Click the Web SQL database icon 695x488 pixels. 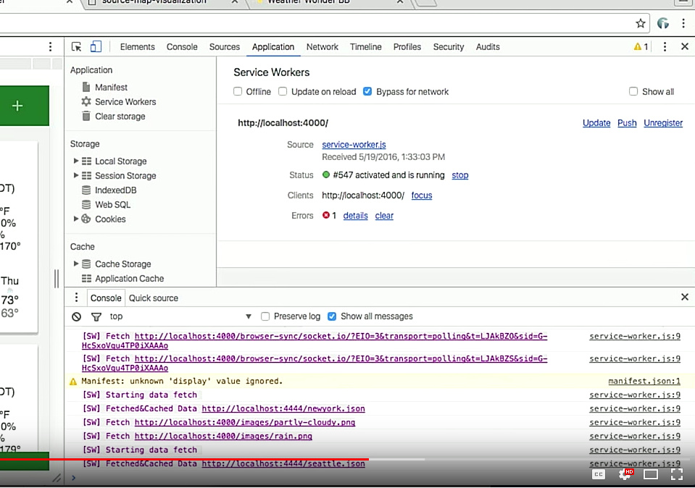[x=86, y=204]
